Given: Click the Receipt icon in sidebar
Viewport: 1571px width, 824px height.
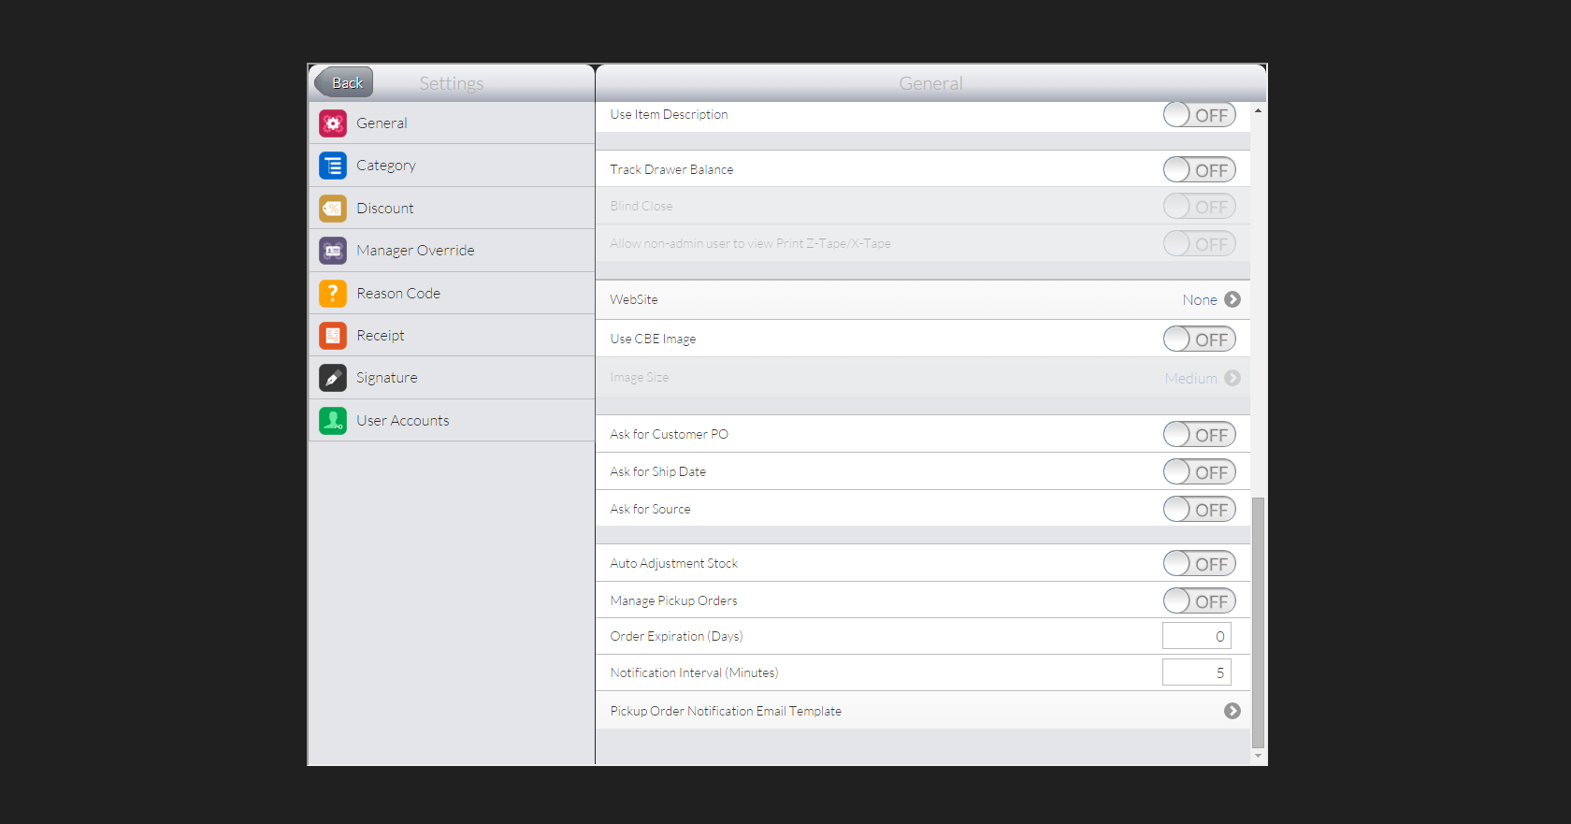Looking at the screenshot, I should pyautogui.click(x=333, y=335).
